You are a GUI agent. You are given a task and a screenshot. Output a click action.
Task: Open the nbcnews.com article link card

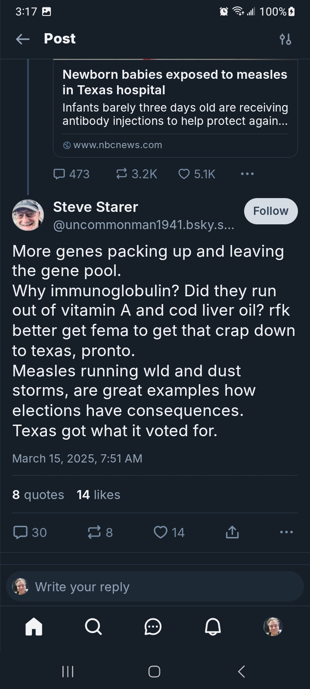[x=175, y=109]
